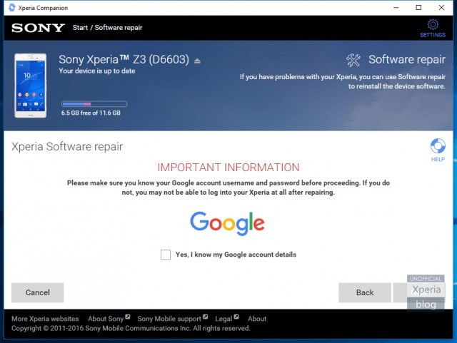This screenshot has height=343, width=457.
Task: Click the Xperia Z3 phone image
Action: pos(30,85)
